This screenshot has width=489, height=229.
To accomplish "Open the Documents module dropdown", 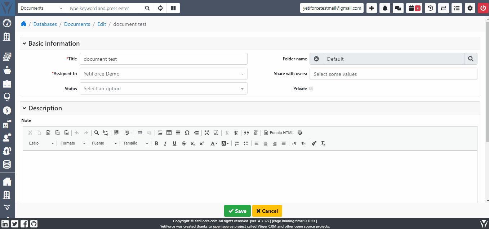I will click(x=42, y=8).
